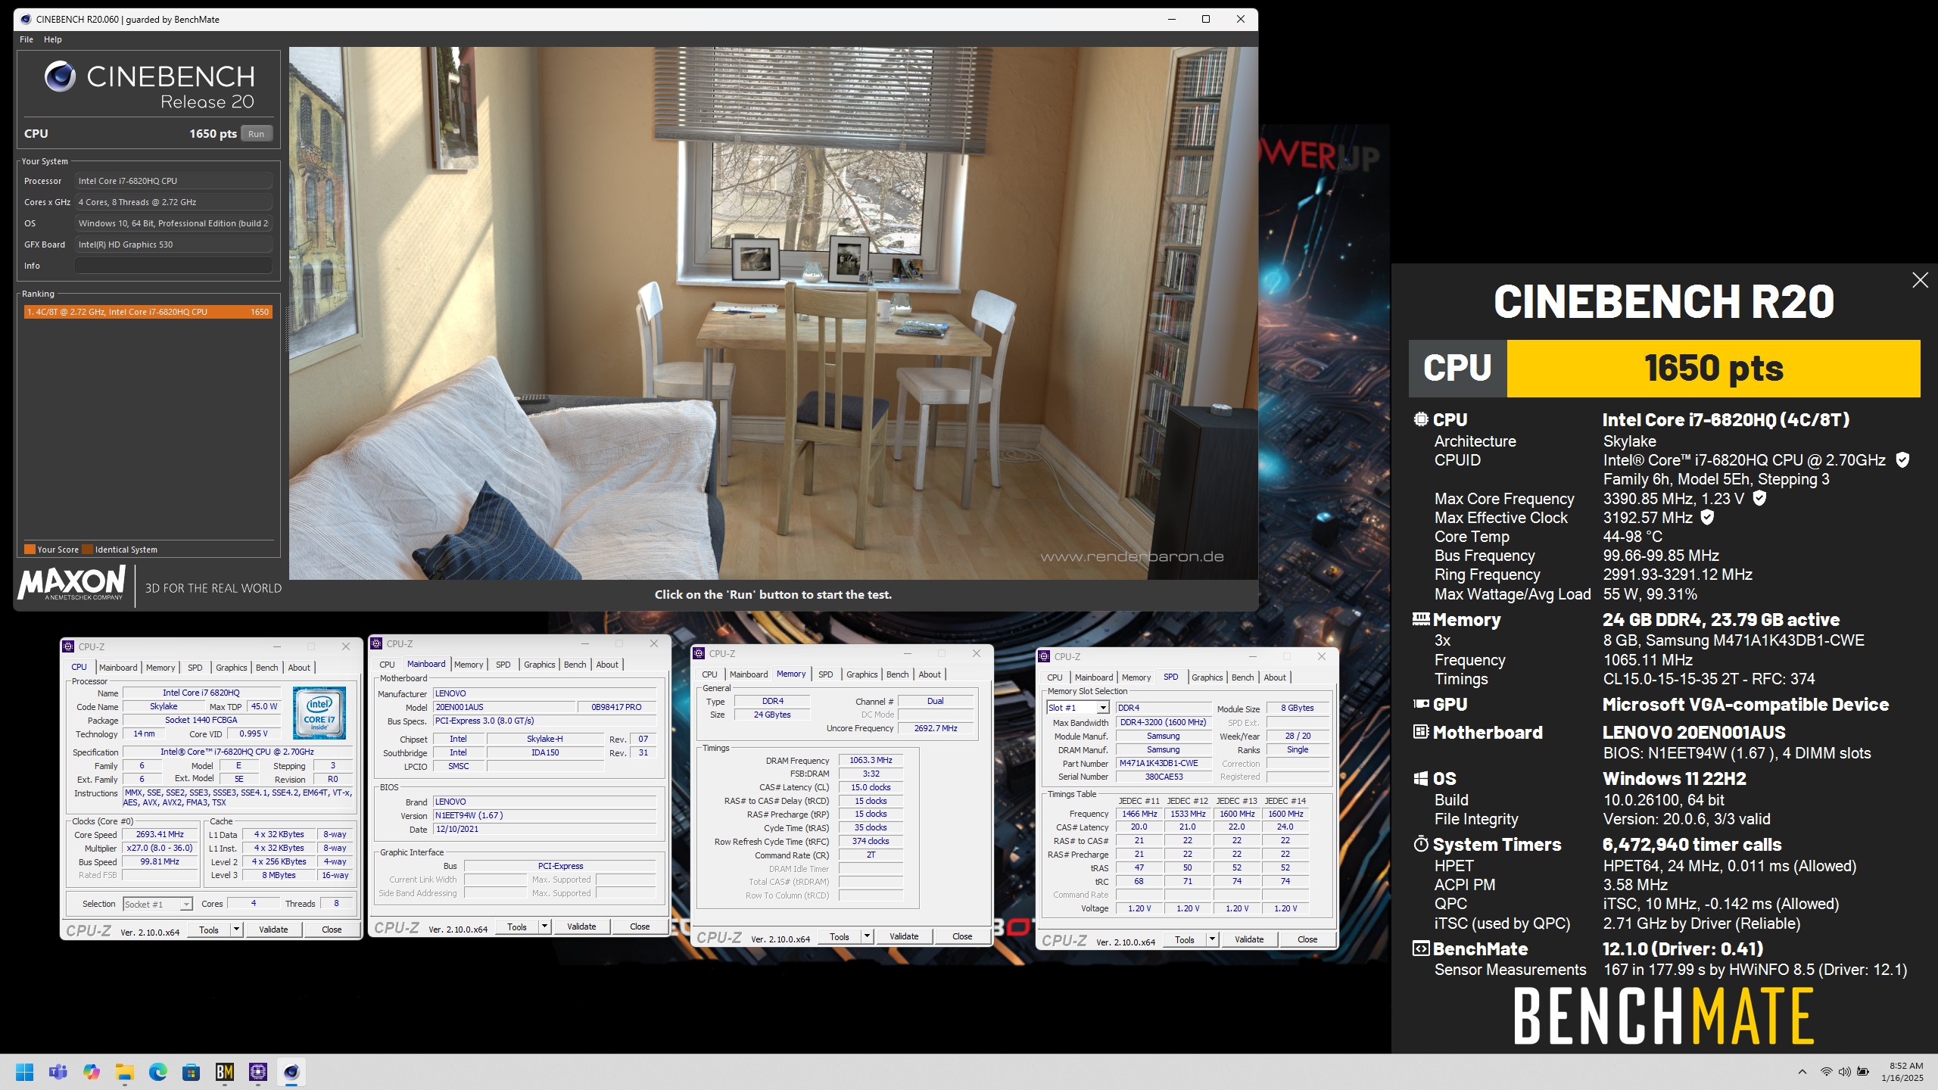Click Close button in CPU-Z Mainboard window

[640, 926]
